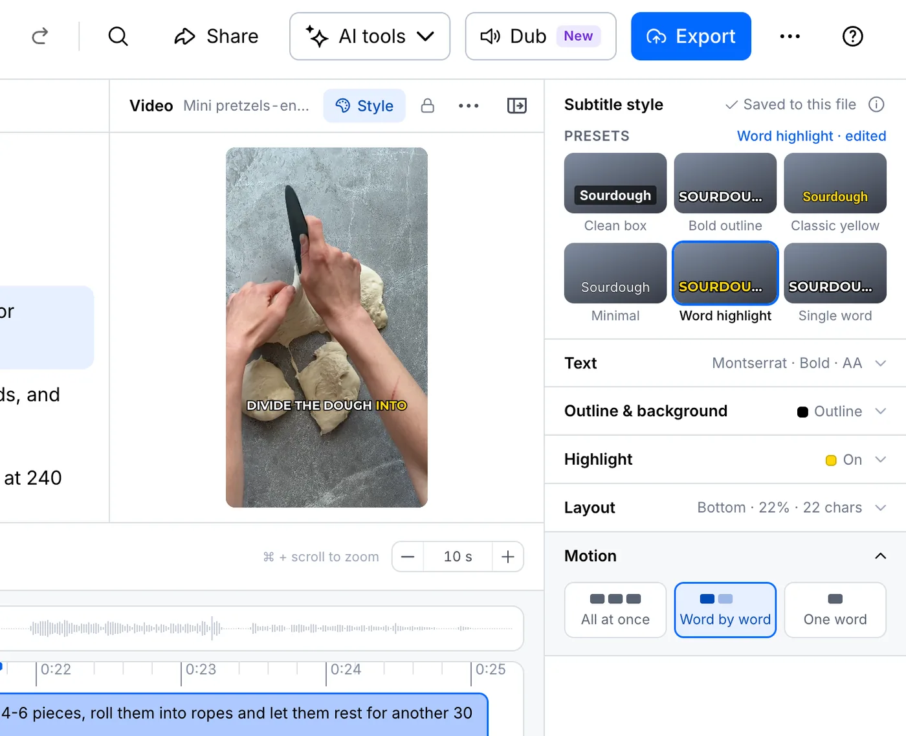Click the lock icon beside Style
Viewport: 906px width, 736px height.
click(x=428, y=106)
